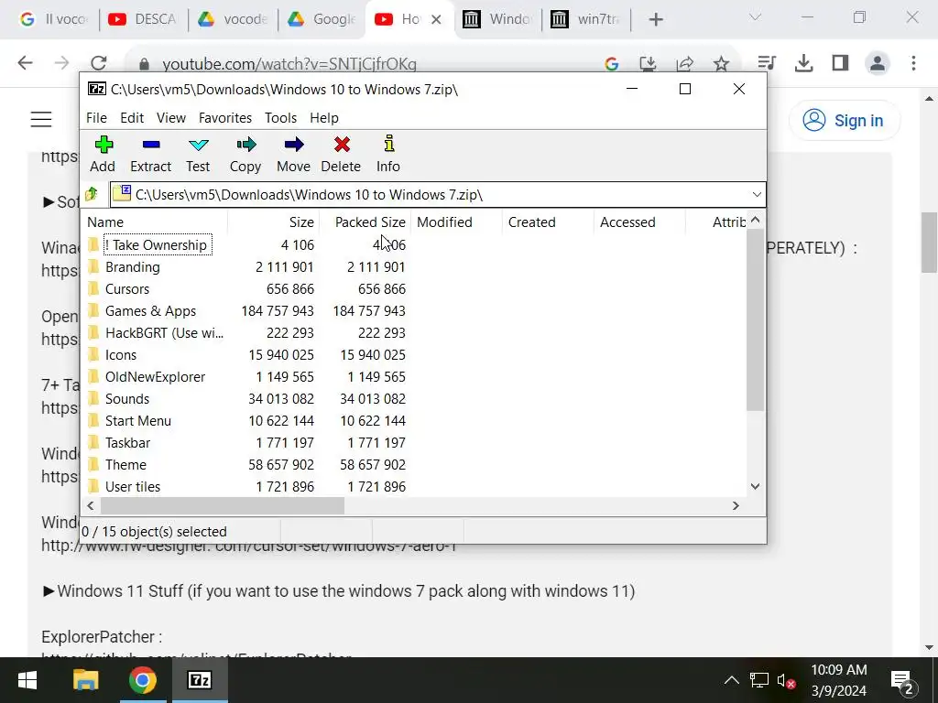This screenshot has height=703, width=938.
Task: Open the media control icon in Chrome toolbar
Action: 767,63
